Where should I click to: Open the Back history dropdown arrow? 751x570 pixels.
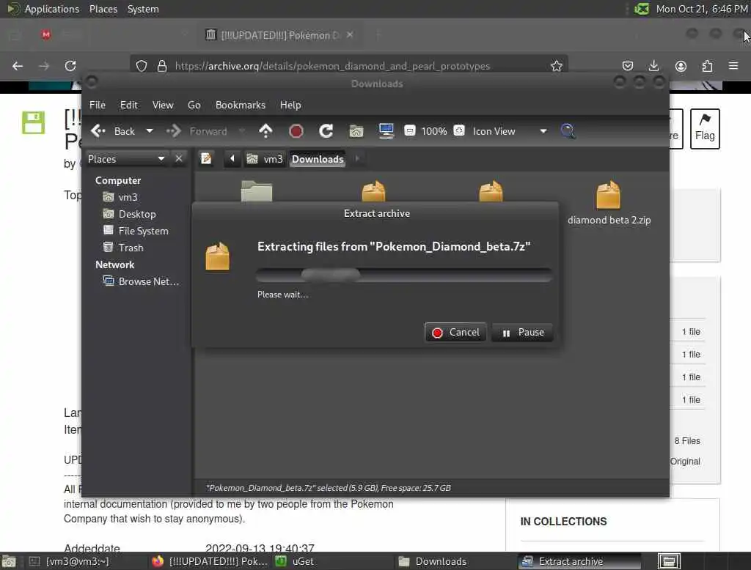(150, 131)
